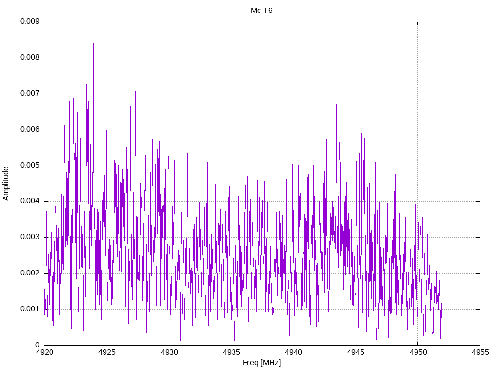Click the 4945 x-axis tick label
The width and height of the screenshot is (493, 369).
[x=356, y=352]
